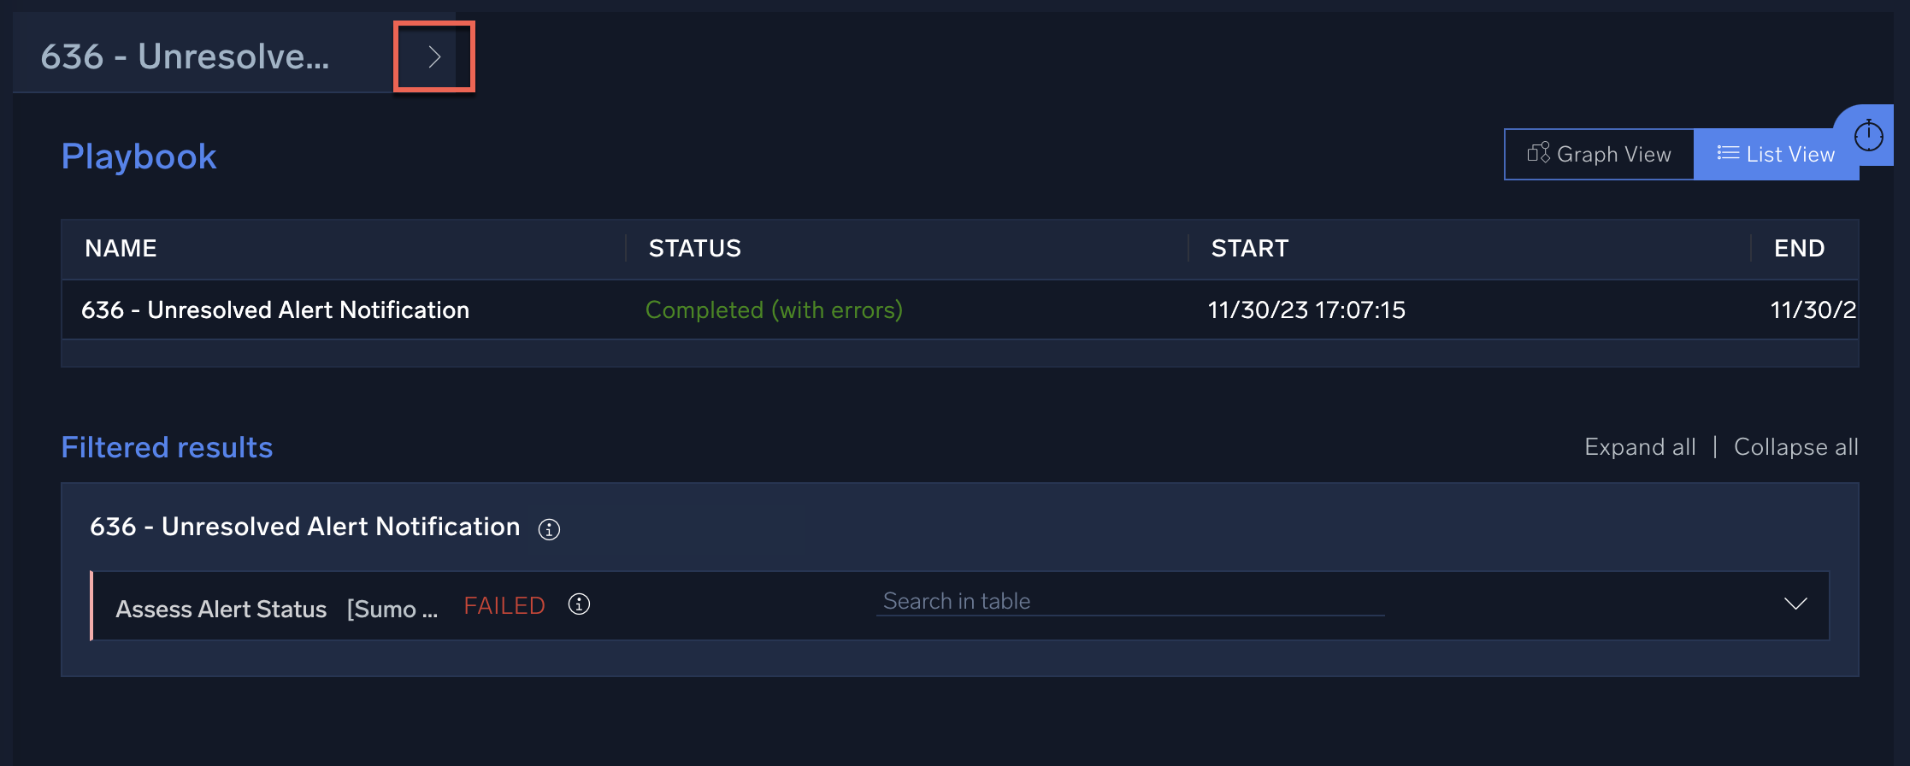Click info icon next to Filtered results playbook title

[549, 529]
